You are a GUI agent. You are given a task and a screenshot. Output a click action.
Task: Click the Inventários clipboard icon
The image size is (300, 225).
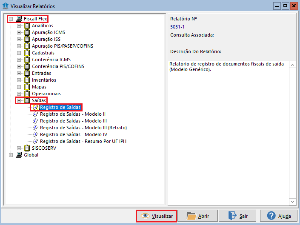[27, 80]
